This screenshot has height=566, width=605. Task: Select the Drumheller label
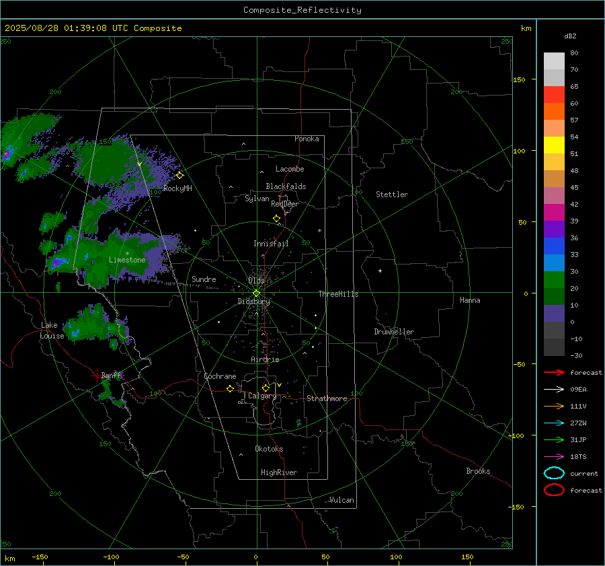pyautogui.click(x=394, y=332)
